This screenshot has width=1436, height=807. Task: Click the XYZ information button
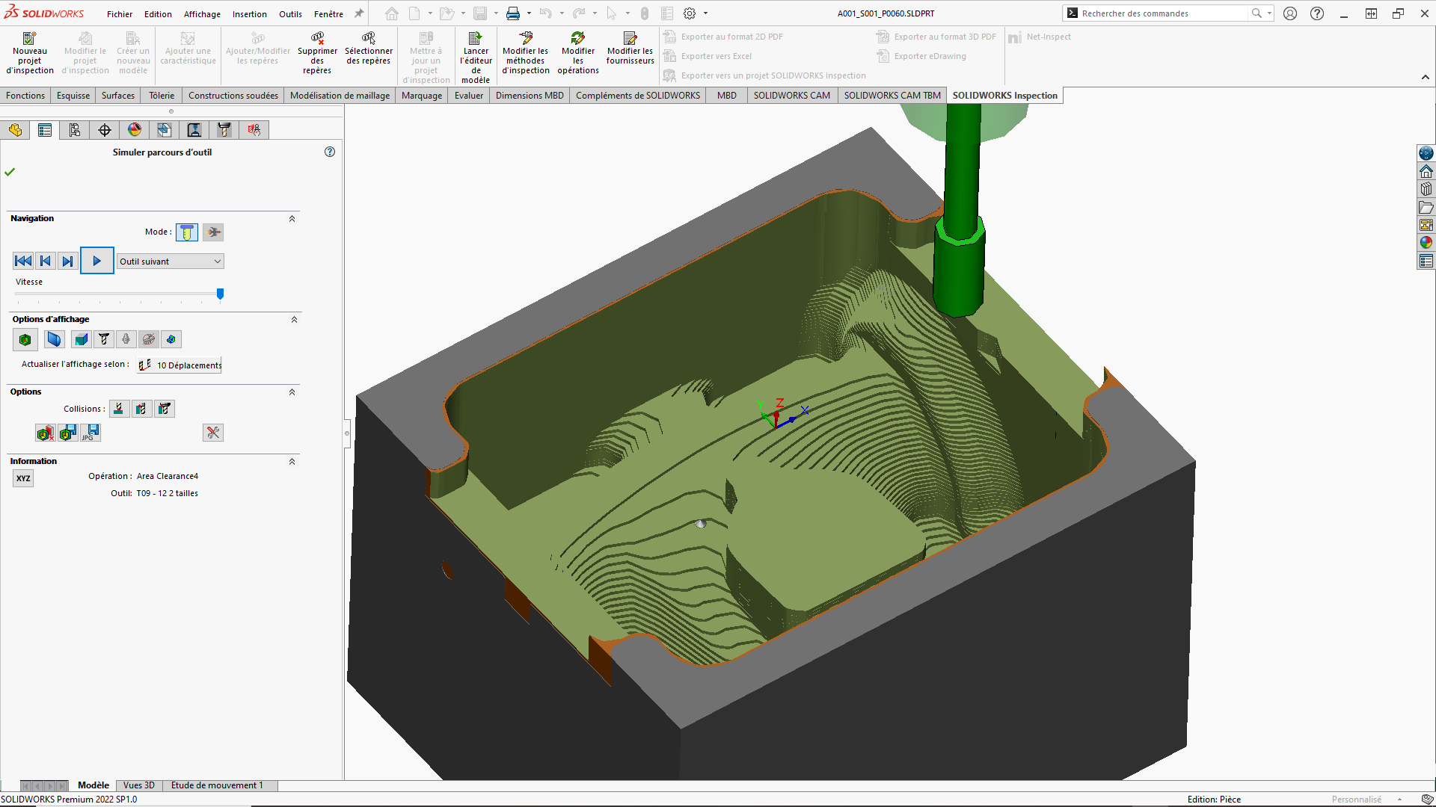pyautogui.click(x=23, y=478)
